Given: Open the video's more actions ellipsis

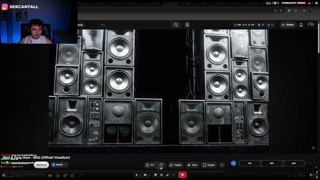Looking at the screenshot, I should tap(222, 165).
